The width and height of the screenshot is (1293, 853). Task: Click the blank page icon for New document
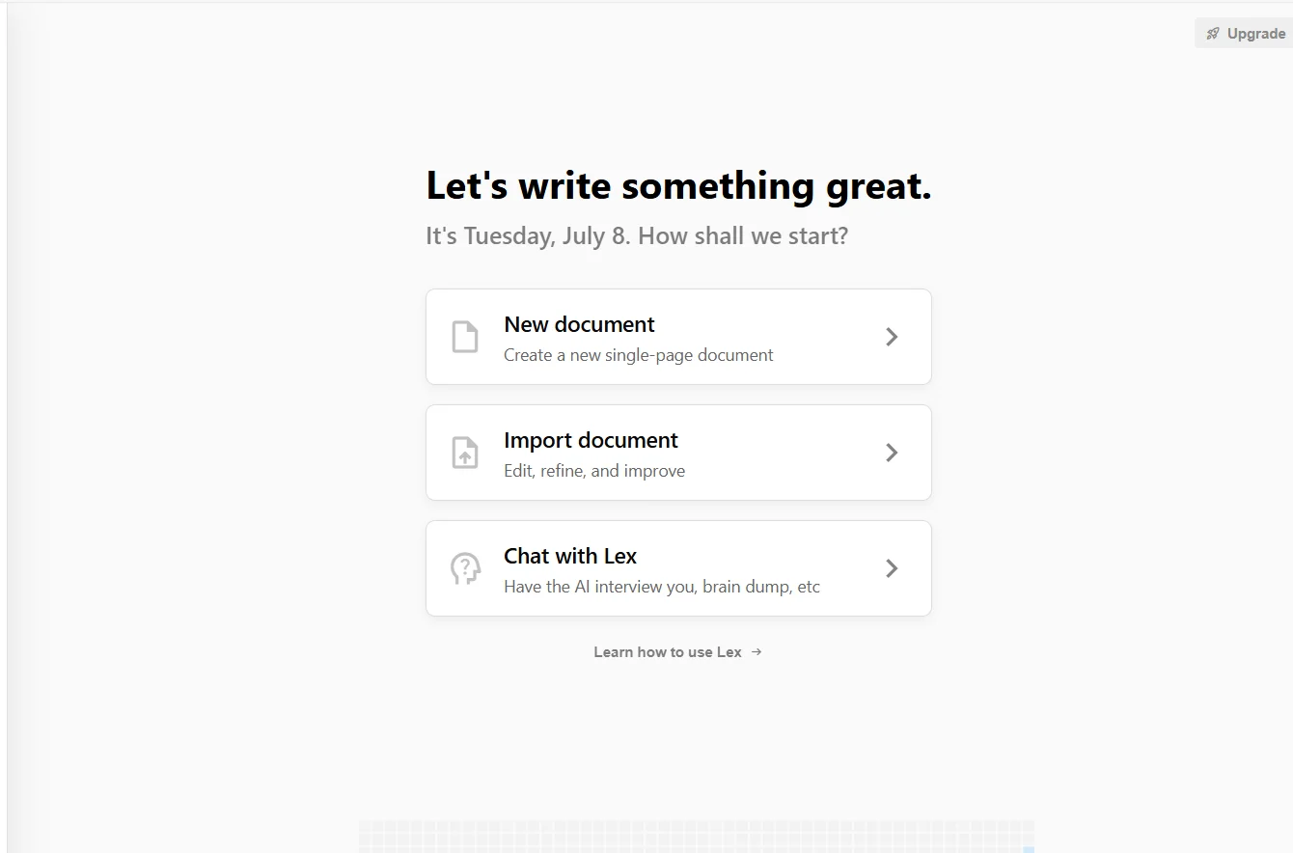(465, 337)
